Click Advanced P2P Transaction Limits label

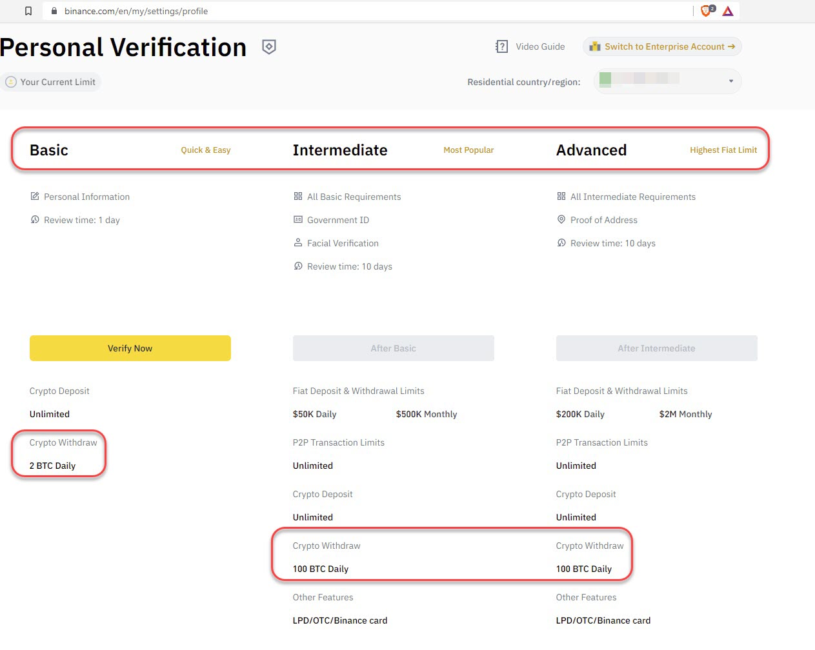click(602, 442)
